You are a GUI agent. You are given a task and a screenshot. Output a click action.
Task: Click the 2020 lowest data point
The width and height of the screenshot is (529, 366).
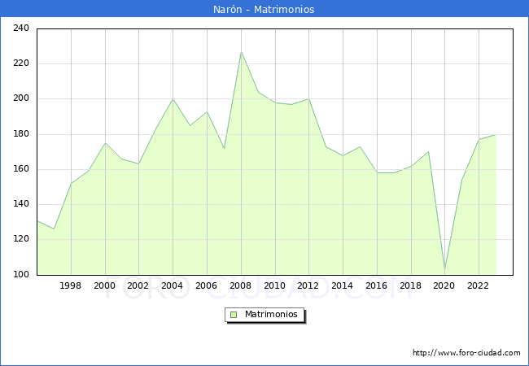coord(444,270)
